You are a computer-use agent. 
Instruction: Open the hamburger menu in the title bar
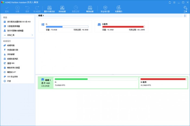174,2
